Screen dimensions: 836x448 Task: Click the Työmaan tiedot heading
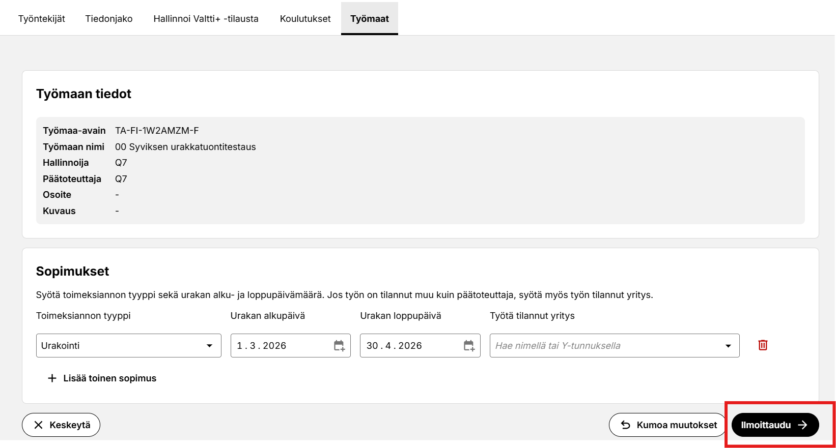(83, 94)
